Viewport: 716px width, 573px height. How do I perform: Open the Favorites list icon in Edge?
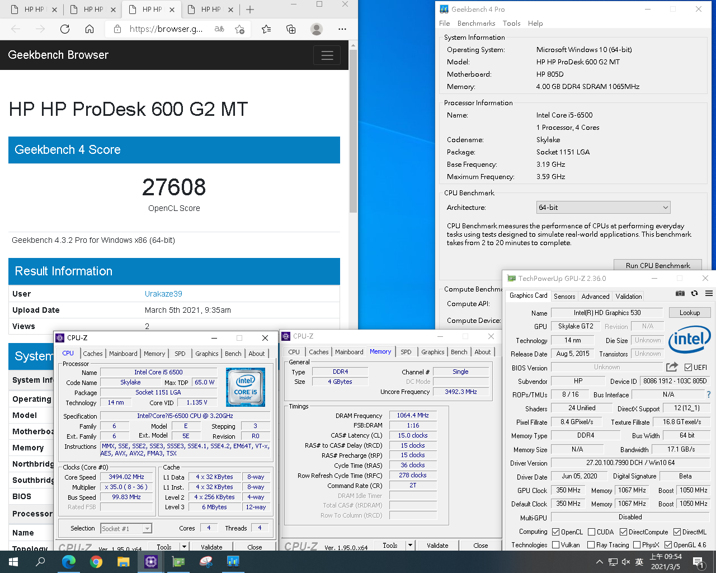(266, 29)
